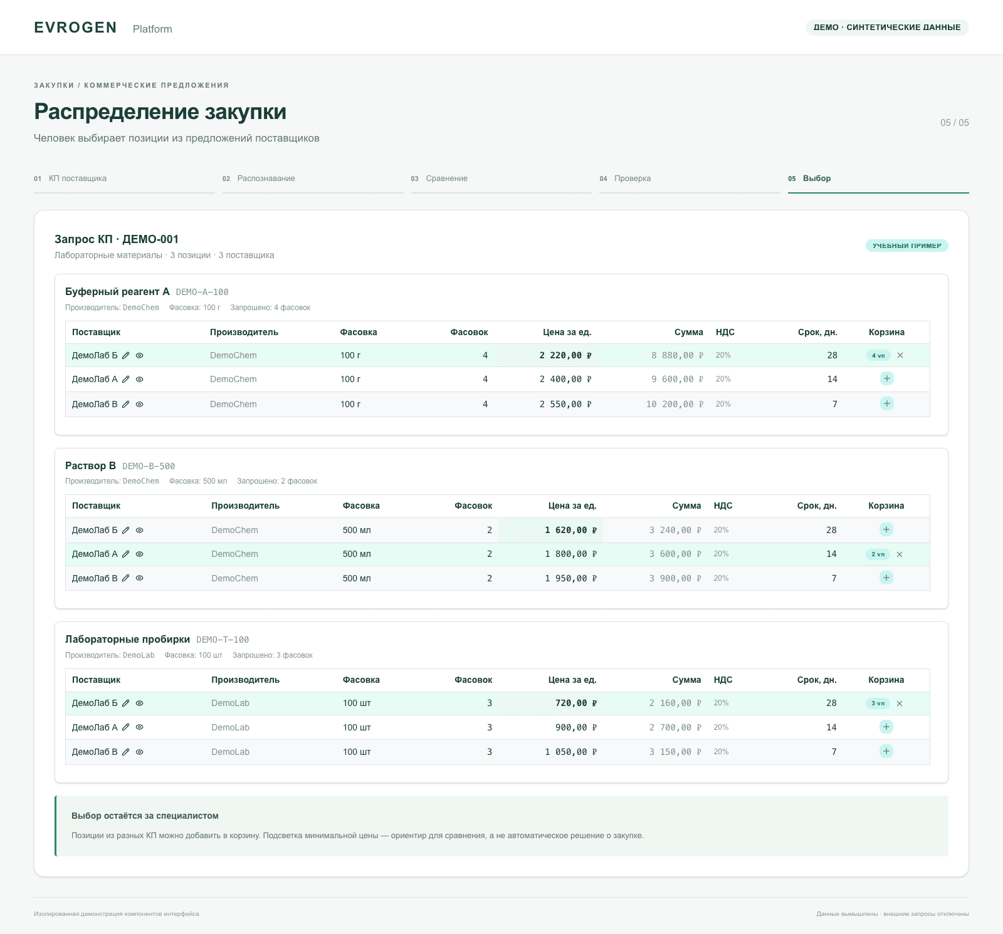Edit ДемоЛаб В offer in Лабораторные пробирки
This screenshot has height=934, width=1003.
[125, 752]
